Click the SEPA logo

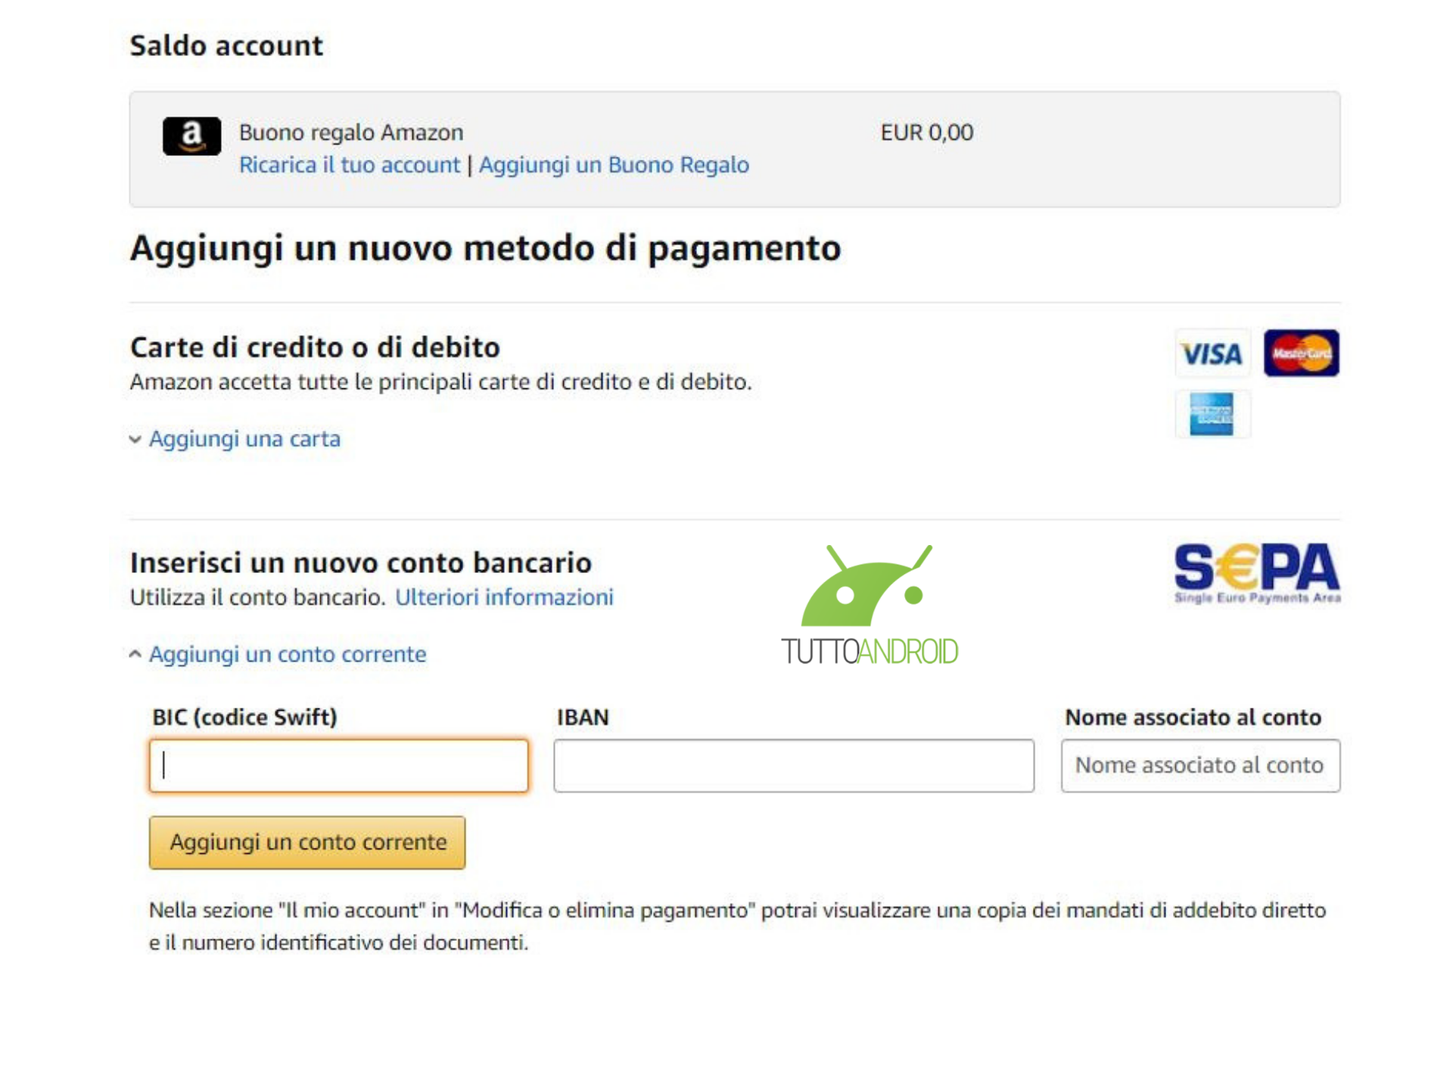(x=1256, y=572)
